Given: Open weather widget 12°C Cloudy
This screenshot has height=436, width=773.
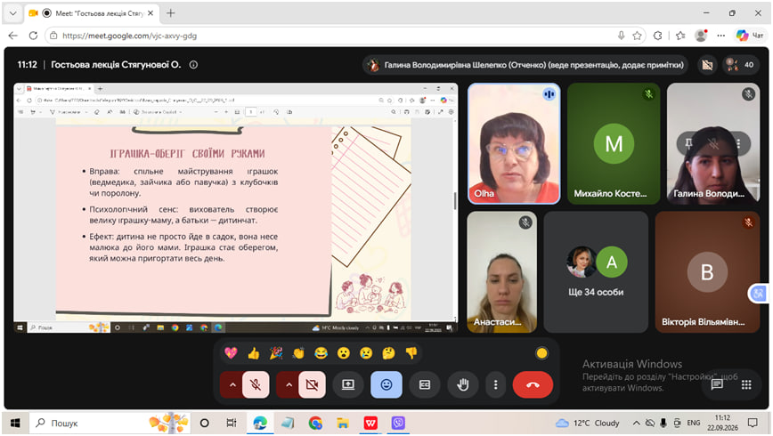Looking at the screenshot, I should click(x=587, y=424).
